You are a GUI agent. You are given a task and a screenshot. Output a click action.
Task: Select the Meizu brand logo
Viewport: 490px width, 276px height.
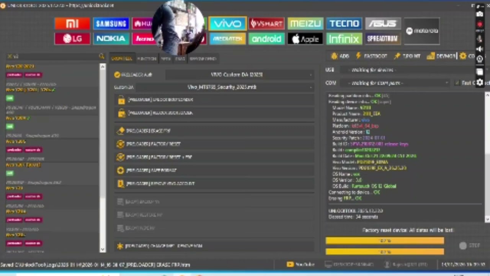click(x=305, y=24)
